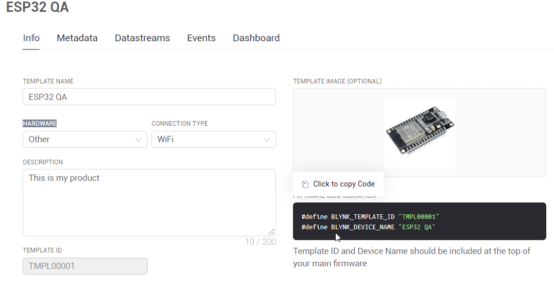Focus the Template Name input field
The width and height of the screenshot is (554, 288).
pos(149,97)
